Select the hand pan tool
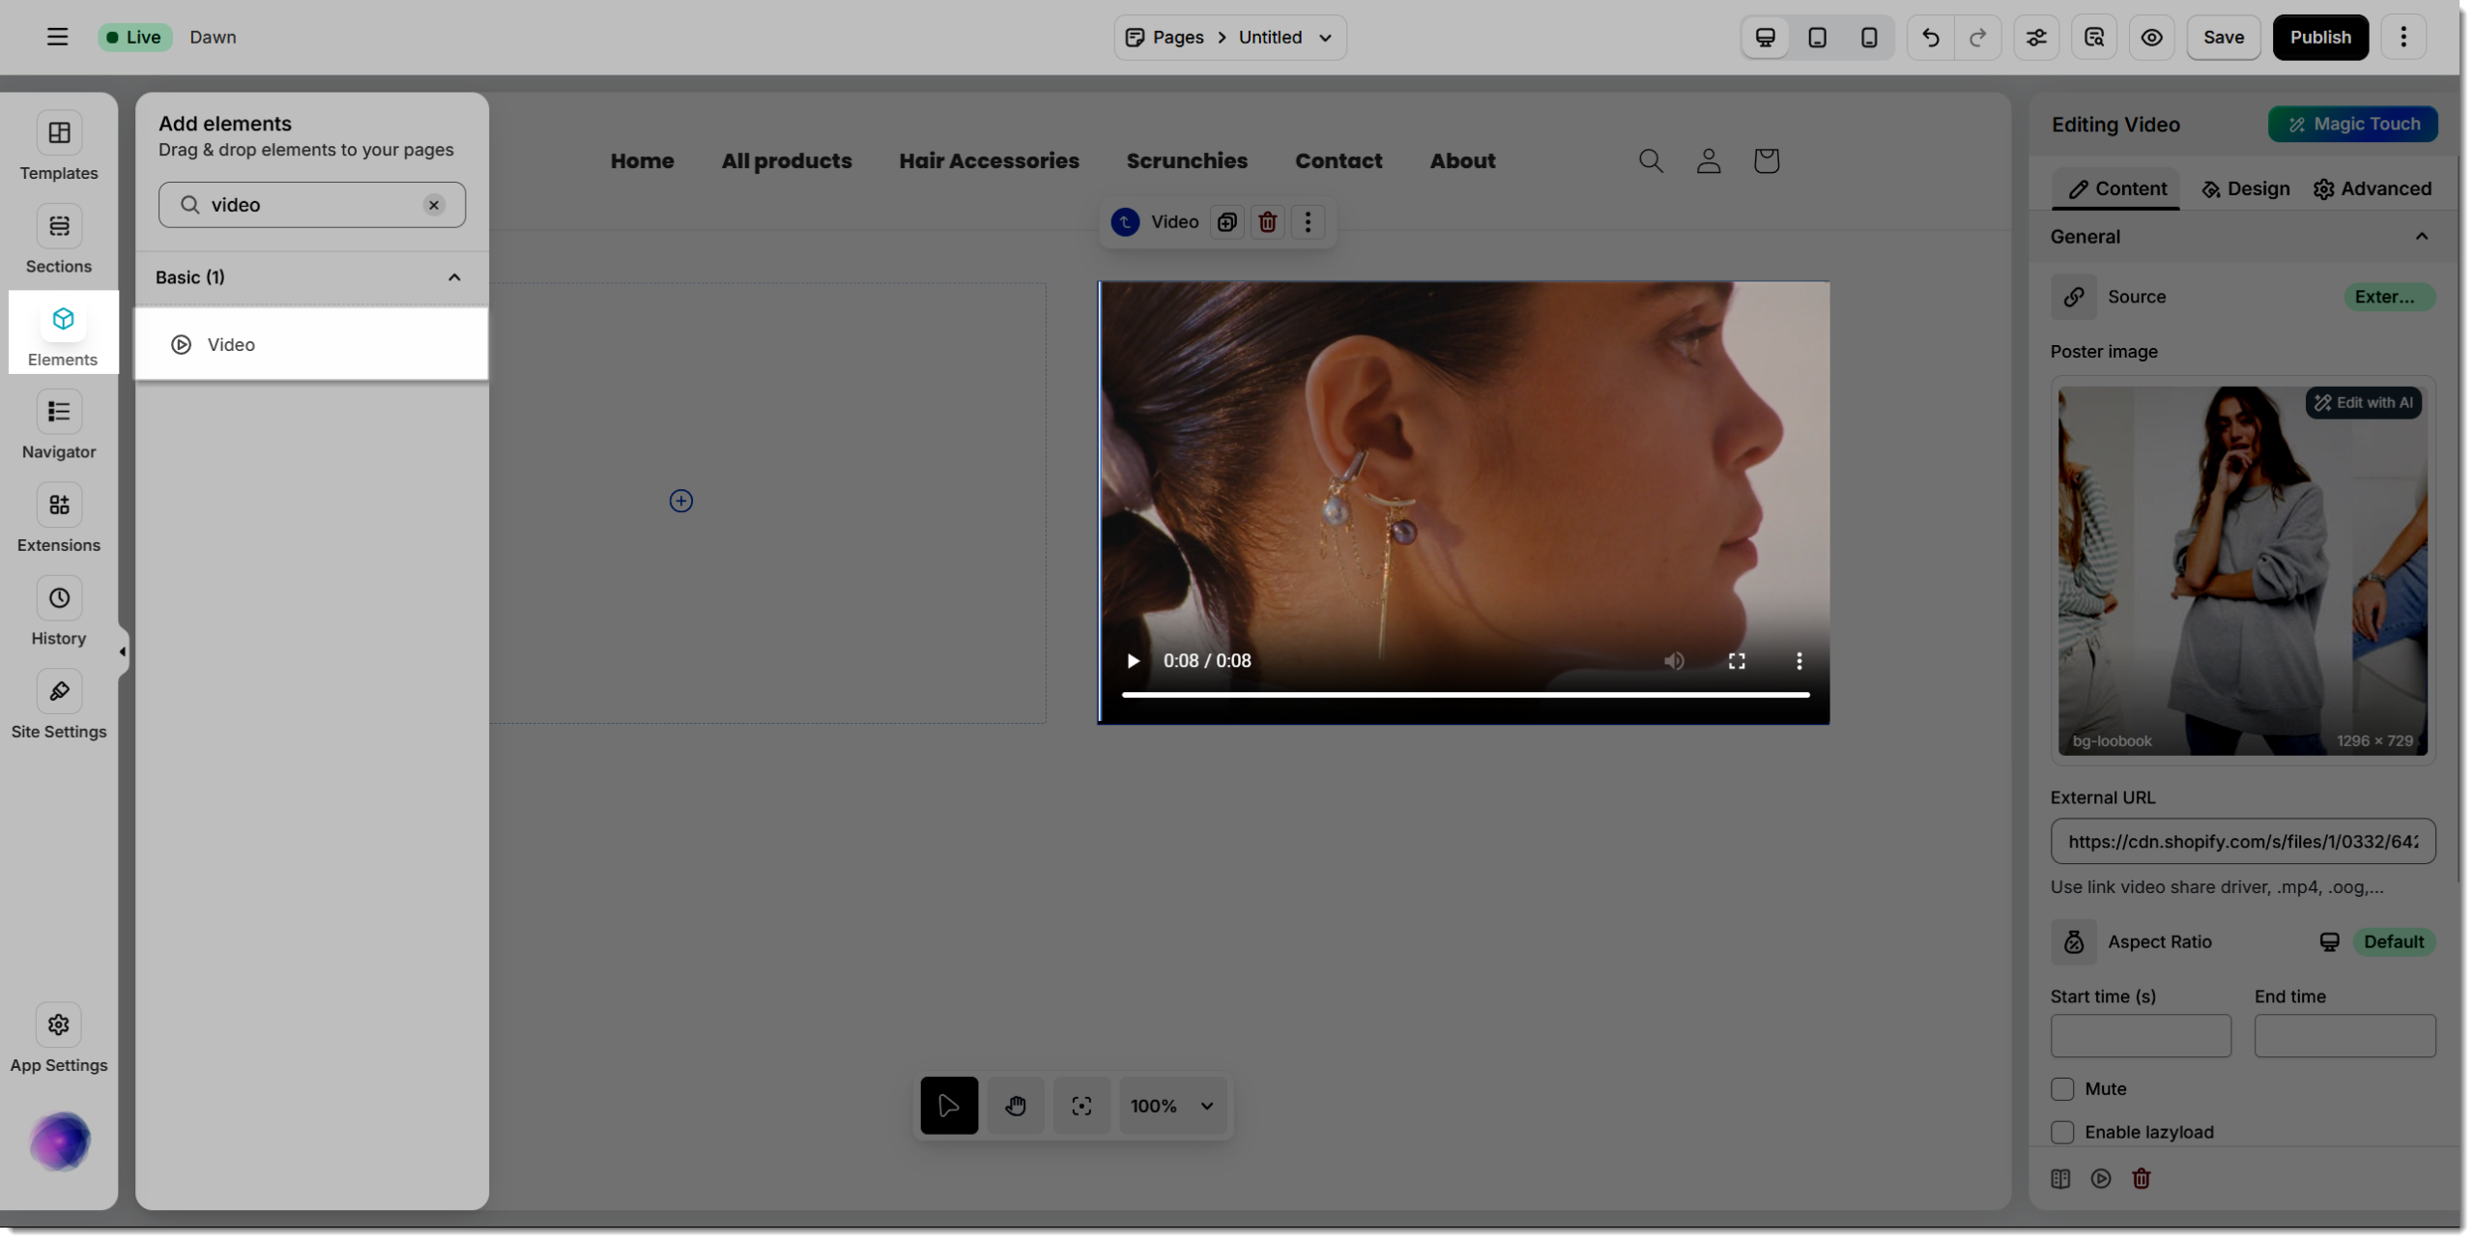 point(1015,1106)
